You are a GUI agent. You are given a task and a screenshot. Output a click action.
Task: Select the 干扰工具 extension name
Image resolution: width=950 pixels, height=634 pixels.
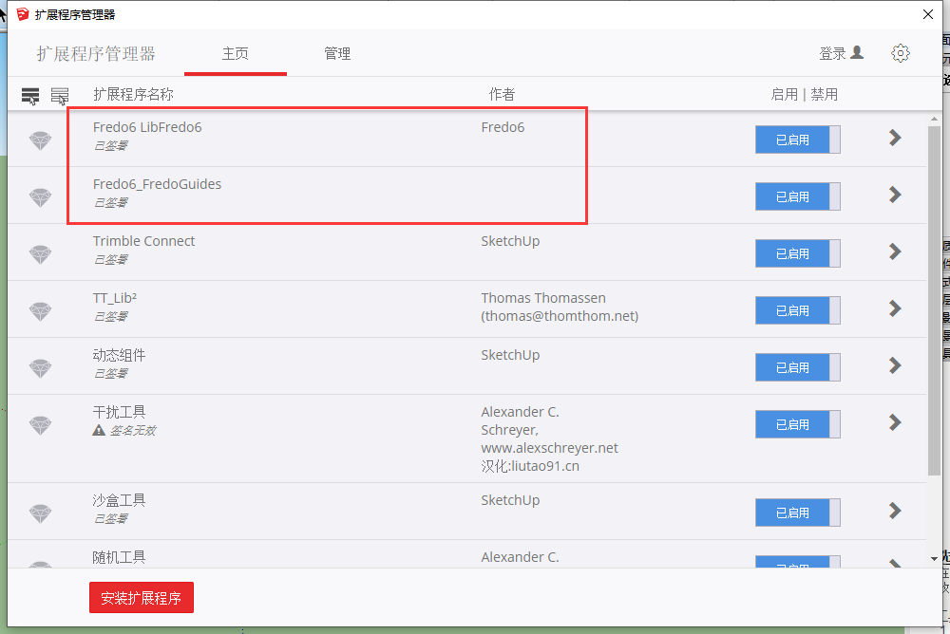pyautogui.click(x=119, y=412)
